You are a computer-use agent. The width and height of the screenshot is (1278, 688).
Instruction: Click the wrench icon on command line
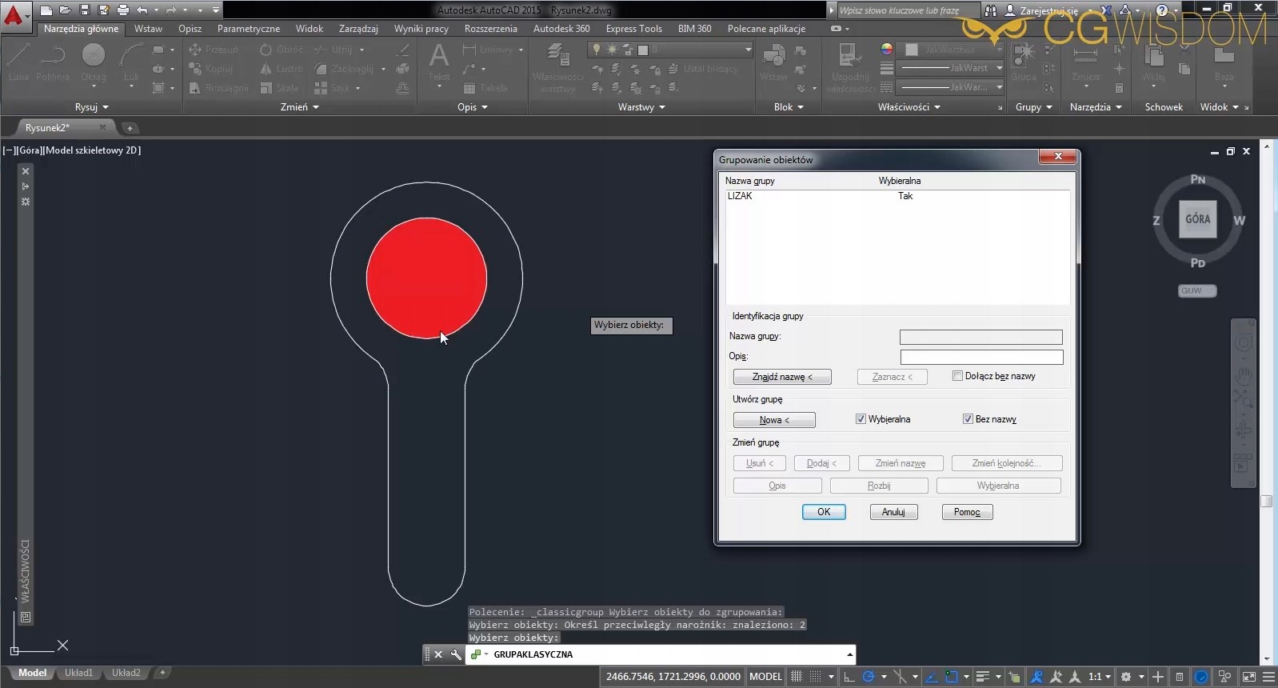pyautogui.click(x=456, y=654)
